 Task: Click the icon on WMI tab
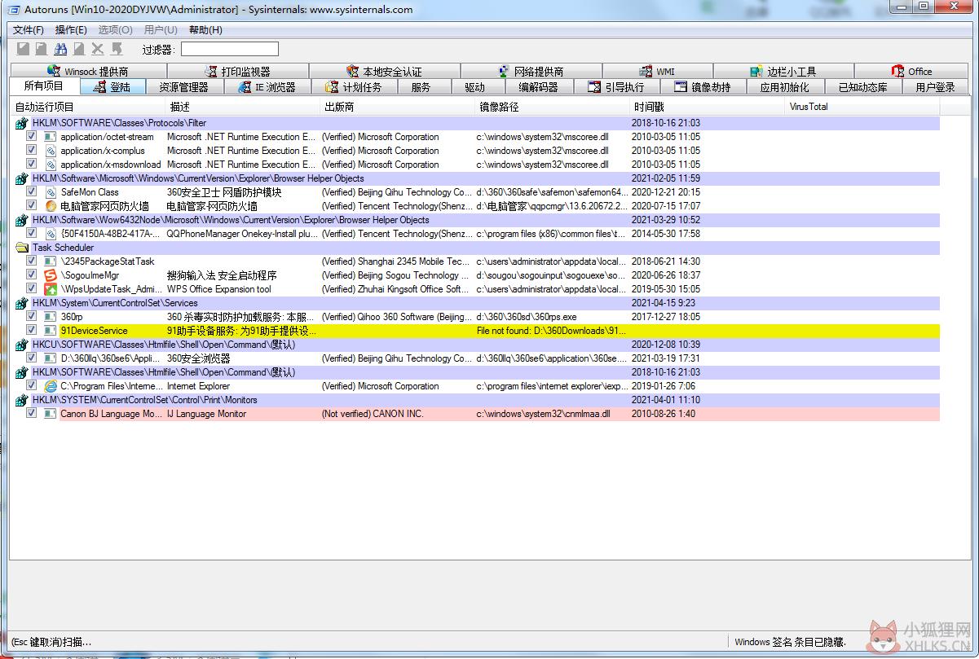[x=646, y=72]
